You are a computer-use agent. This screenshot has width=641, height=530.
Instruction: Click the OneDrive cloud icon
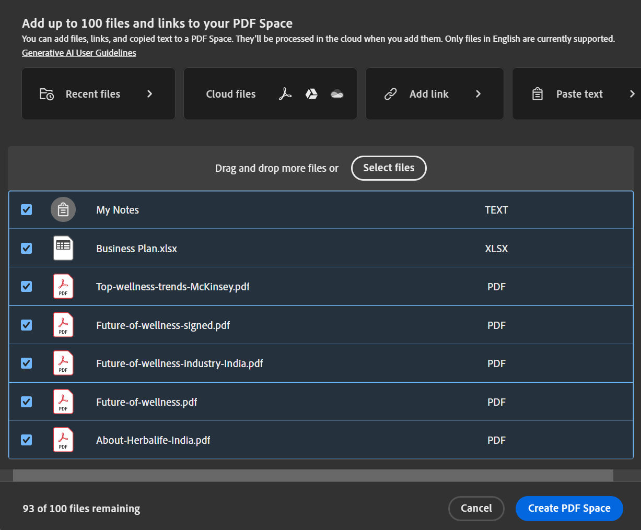[337, 94]
